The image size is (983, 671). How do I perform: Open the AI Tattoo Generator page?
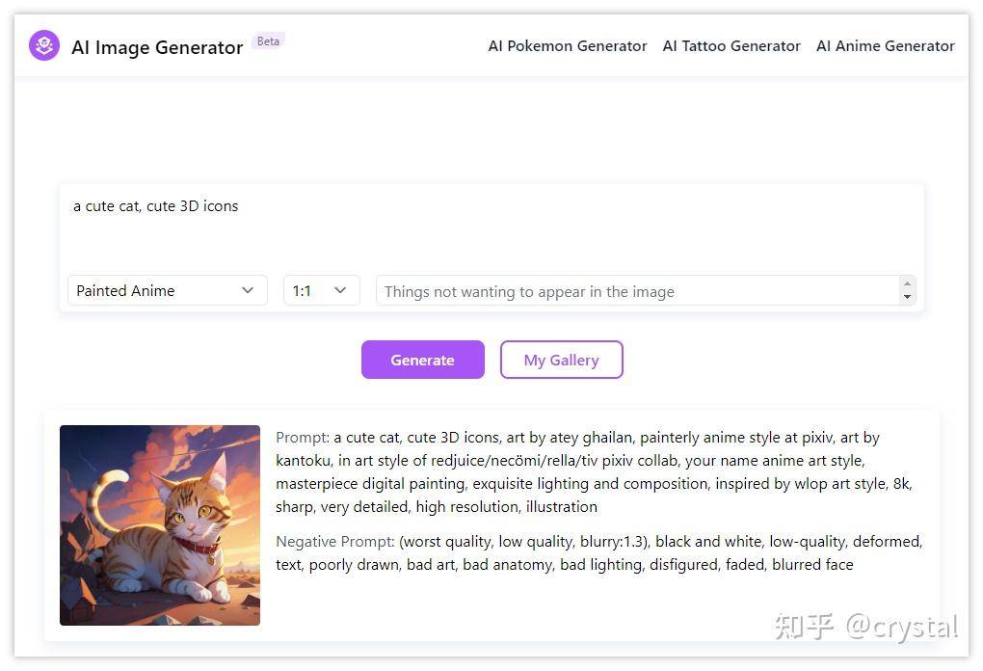coord(731,45)
